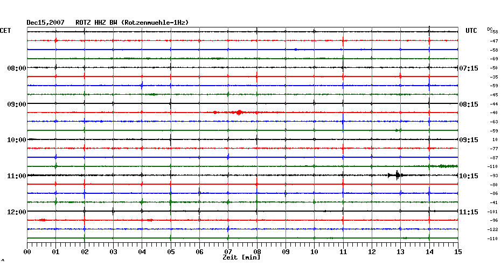Click the DC offset value -63
Screen dimensions: 501x266
(494, 122)
